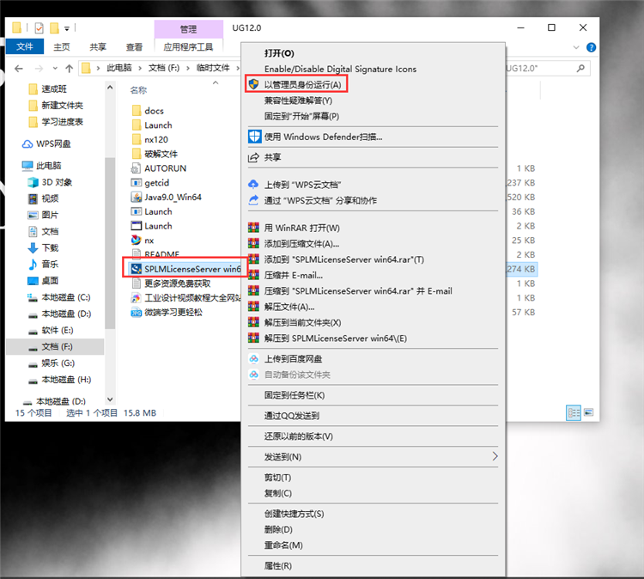Choose Add to archive option
Screen dimensions: 644x579
point(301,244)
